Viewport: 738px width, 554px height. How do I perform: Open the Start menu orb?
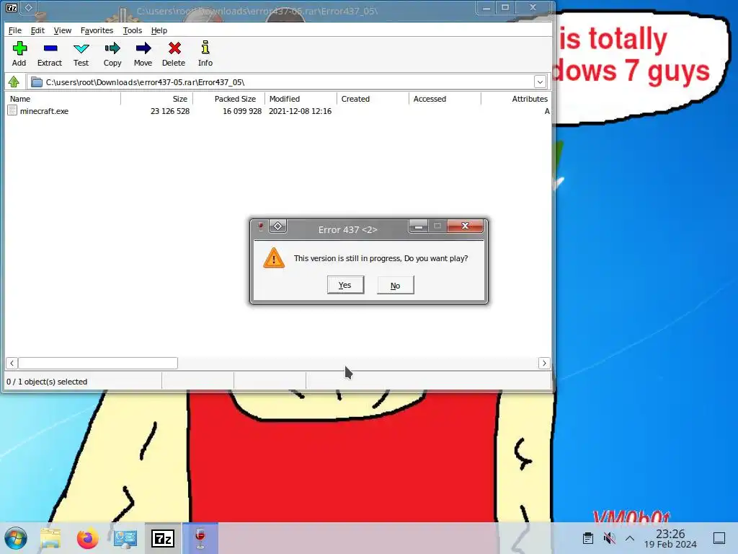click(16, 538)
